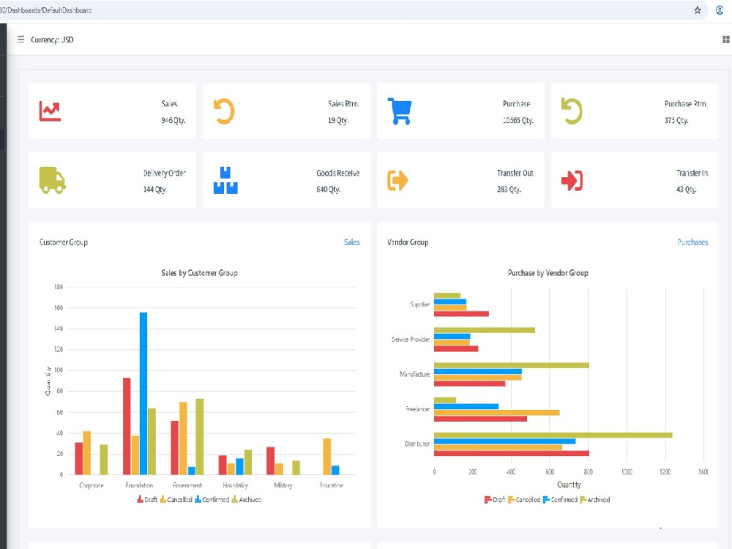732x549 pixels.
Task: Click the Supplier axis label
Action: coord(419,305)
